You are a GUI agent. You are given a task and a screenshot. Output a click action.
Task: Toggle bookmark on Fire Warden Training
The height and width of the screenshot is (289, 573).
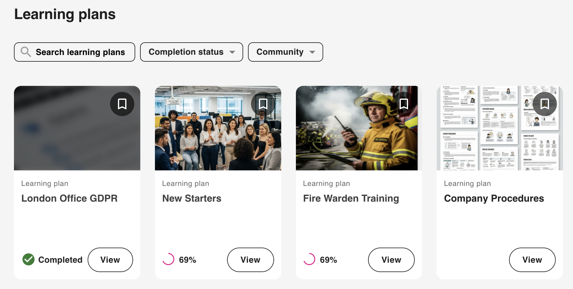tap(404, 104)
